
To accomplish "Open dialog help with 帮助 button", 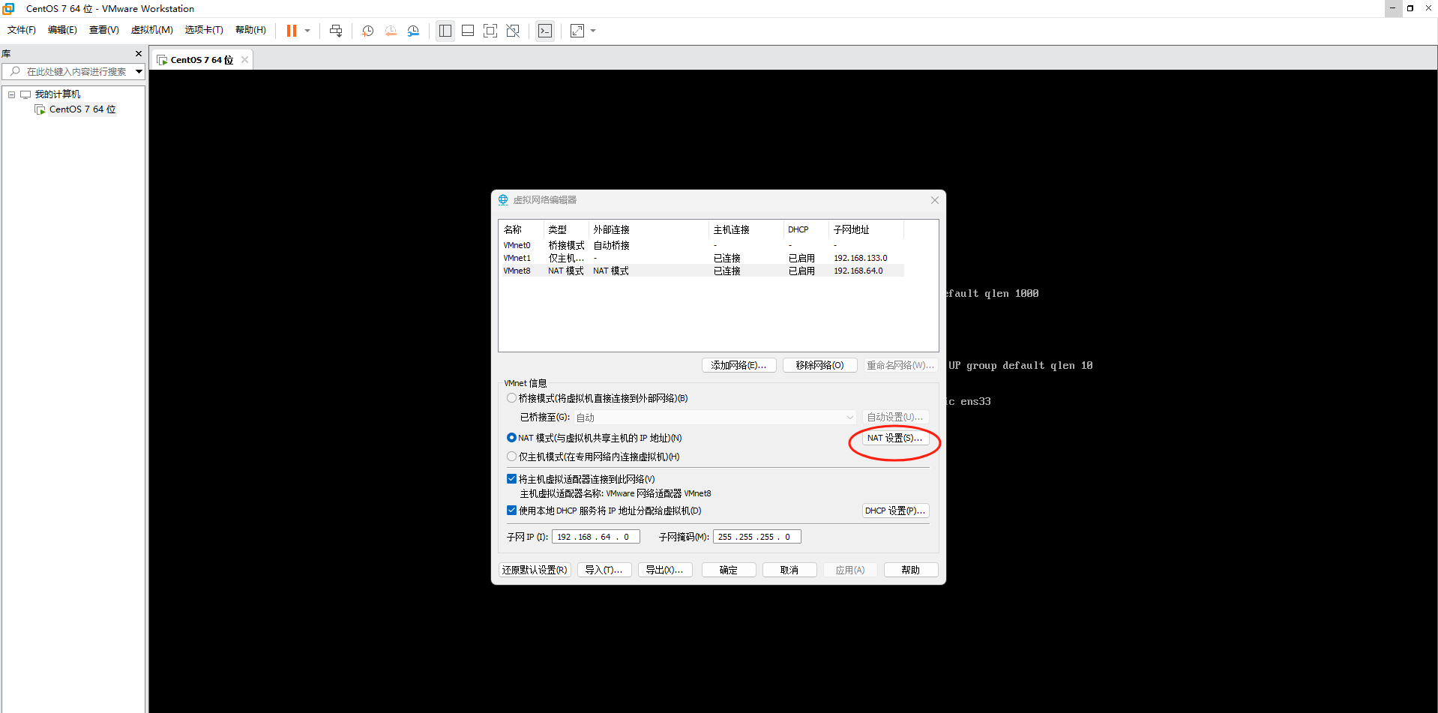I will coord(911,570).
